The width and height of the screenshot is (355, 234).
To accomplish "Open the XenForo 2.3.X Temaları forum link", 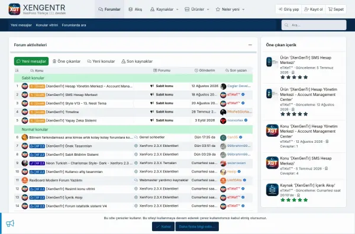I will (158, 163).
